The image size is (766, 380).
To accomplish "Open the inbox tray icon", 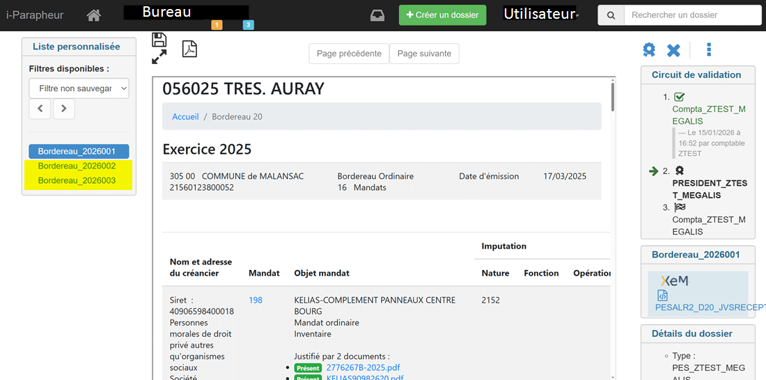I will [377, 15].
